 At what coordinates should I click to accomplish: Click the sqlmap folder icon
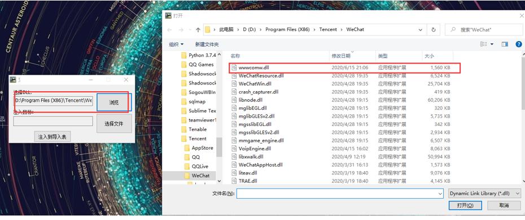coord(183,101)
